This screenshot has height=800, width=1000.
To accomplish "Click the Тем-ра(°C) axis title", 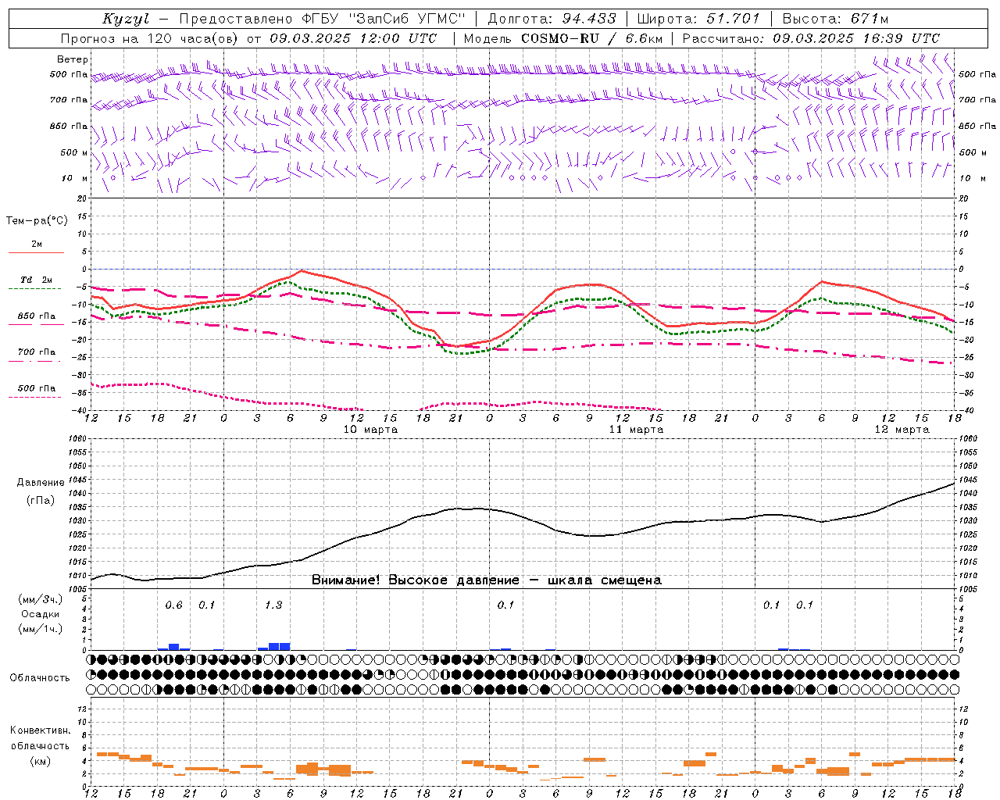I will point(37,221).
